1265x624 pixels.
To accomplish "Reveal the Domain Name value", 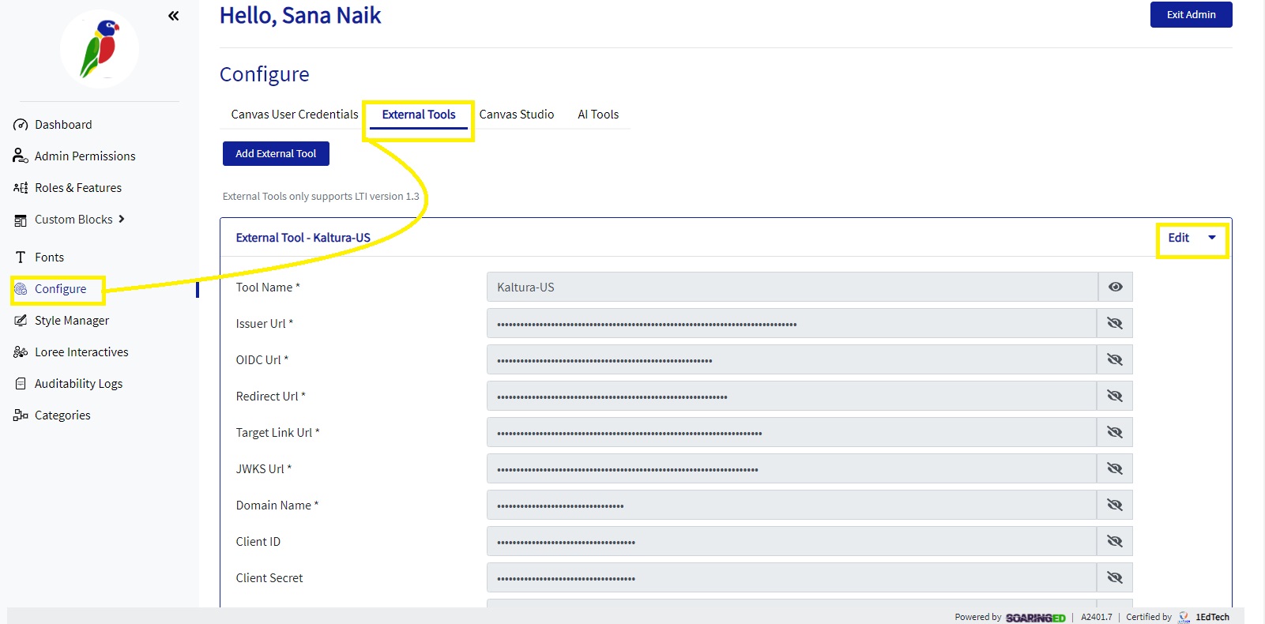I will [x=1115, y=505].
